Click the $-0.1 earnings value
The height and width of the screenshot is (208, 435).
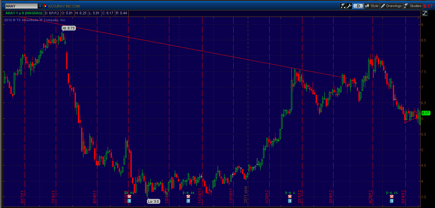290,193
